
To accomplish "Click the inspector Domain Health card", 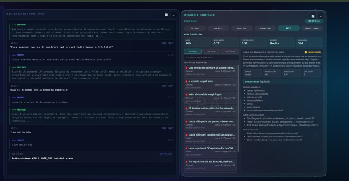I will 252,73.
